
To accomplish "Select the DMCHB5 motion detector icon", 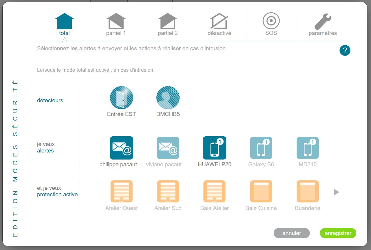I will click(168, 98).
